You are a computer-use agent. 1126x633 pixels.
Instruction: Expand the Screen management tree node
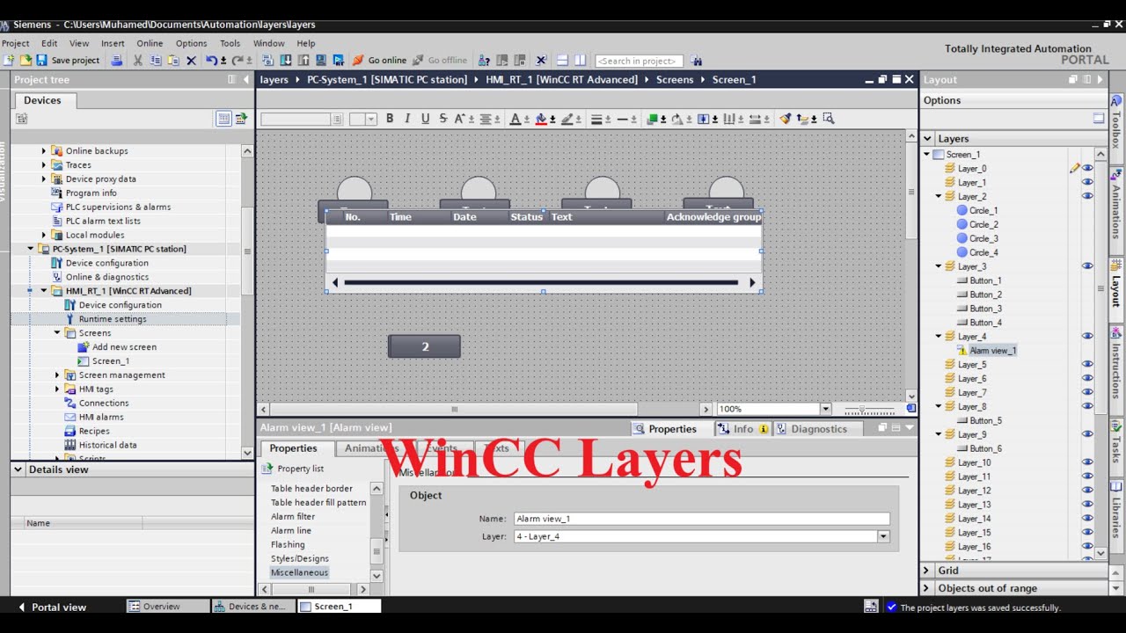tap(57, 375)
